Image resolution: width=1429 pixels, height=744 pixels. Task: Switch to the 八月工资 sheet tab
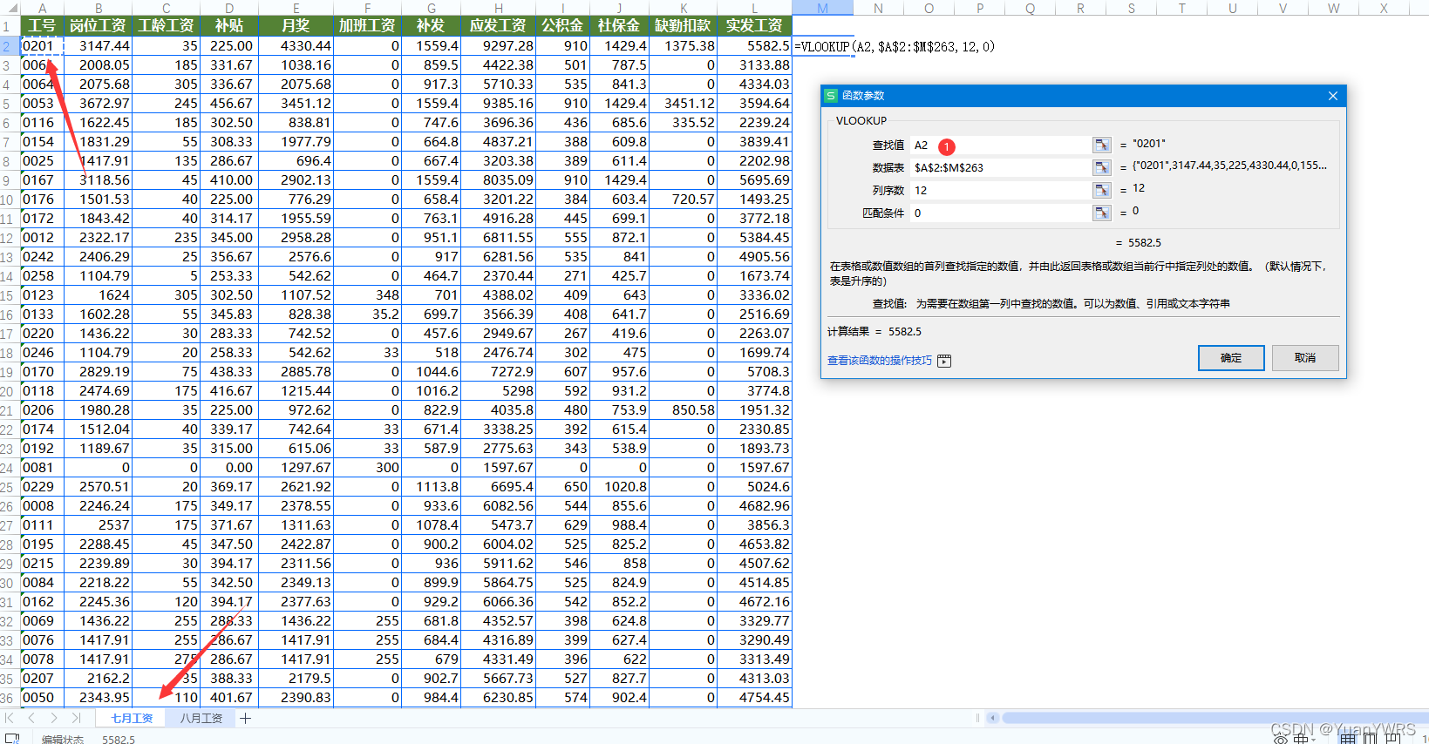pyautogui.click(x=201, y=718)
